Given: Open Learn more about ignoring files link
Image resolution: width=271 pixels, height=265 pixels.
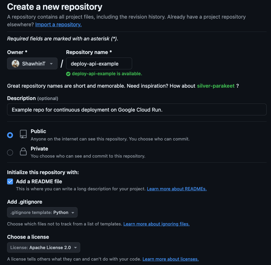Looking at the screenshot, I should [x=156, y=224].
